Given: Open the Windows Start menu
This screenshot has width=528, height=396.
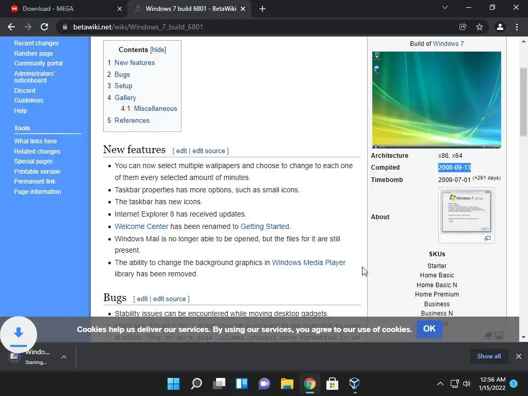Looking at the screenshot, I should 173,384.
